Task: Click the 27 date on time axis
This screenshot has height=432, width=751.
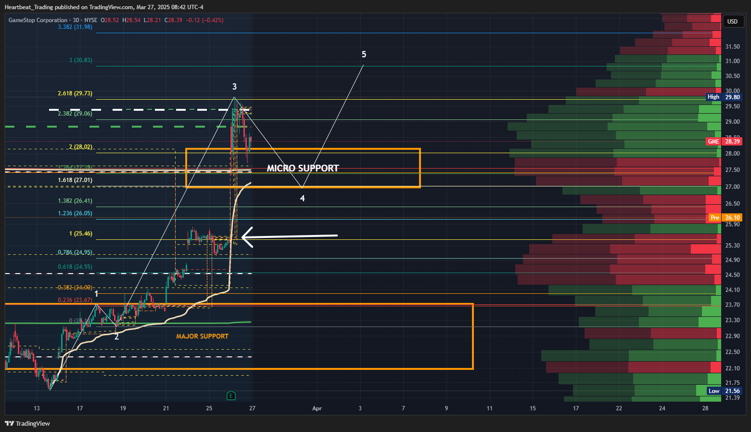Action: pyautogui.click(x=253, y=408)
